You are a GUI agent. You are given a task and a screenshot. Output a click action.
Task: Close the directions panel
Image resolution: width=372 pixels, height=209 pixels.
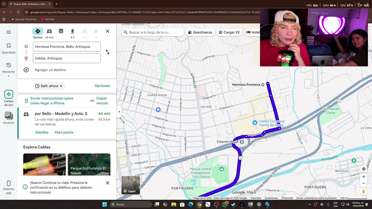108,31
